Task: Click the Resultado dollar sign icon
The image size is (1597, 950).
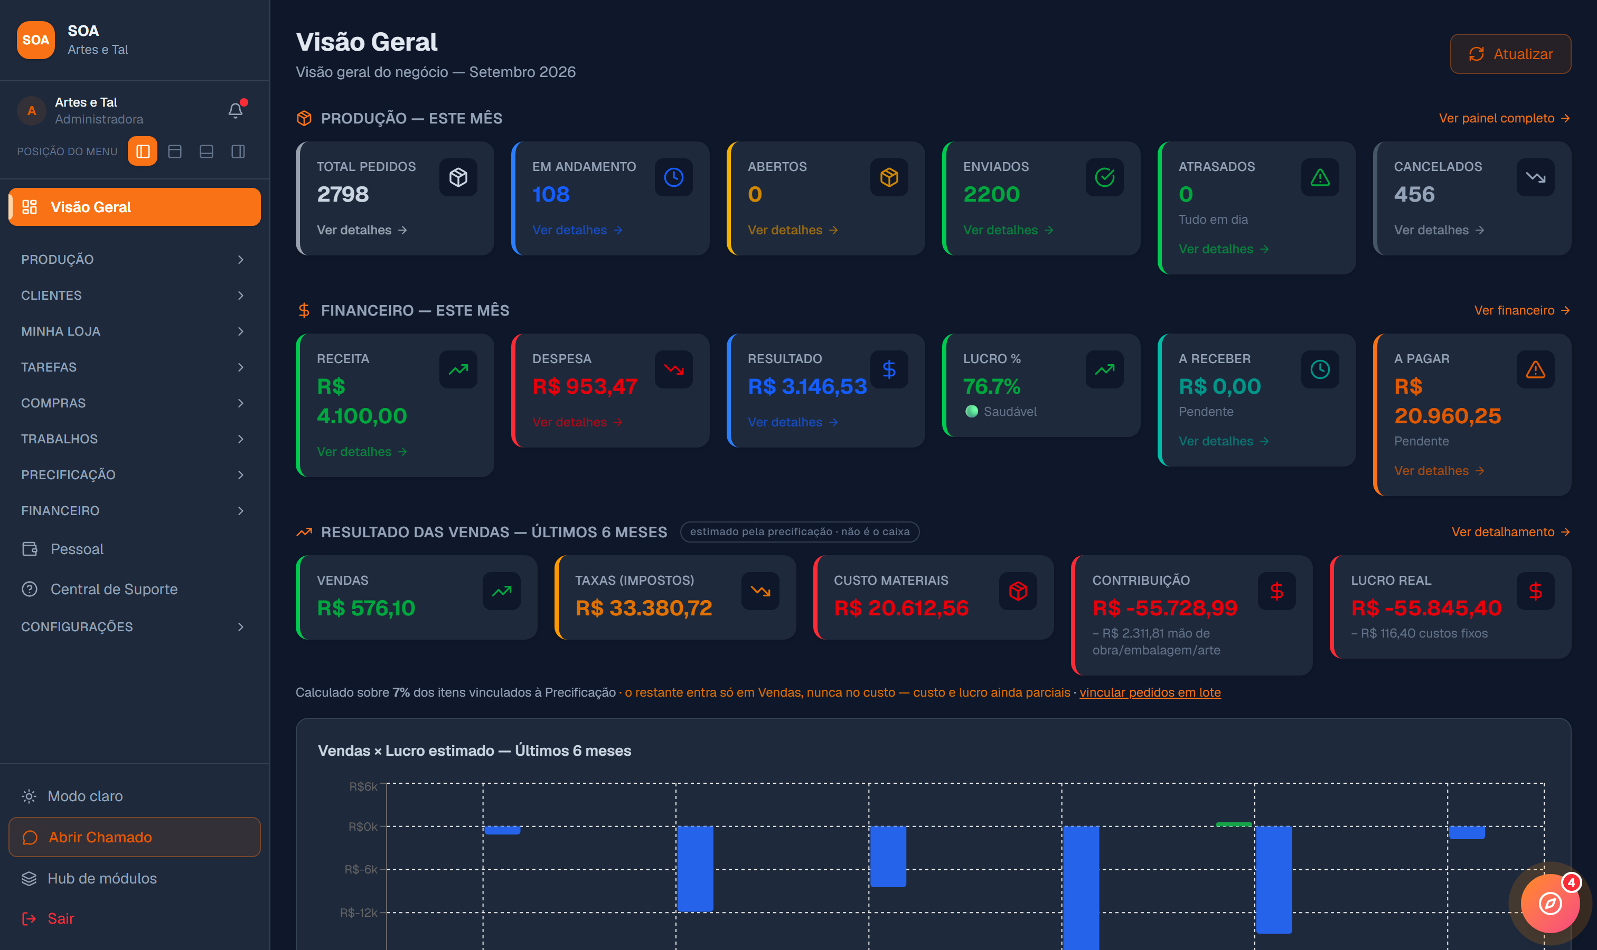Action: pos(889,369)
